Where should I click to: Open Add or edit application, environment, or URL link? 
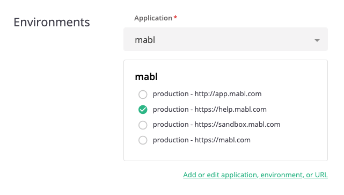tap(255, 175)
